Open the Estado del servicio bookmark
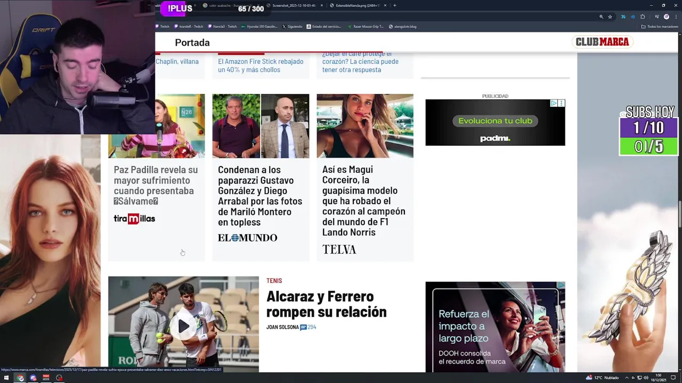This screenshot has height=383, width=682. click(324, 26)
